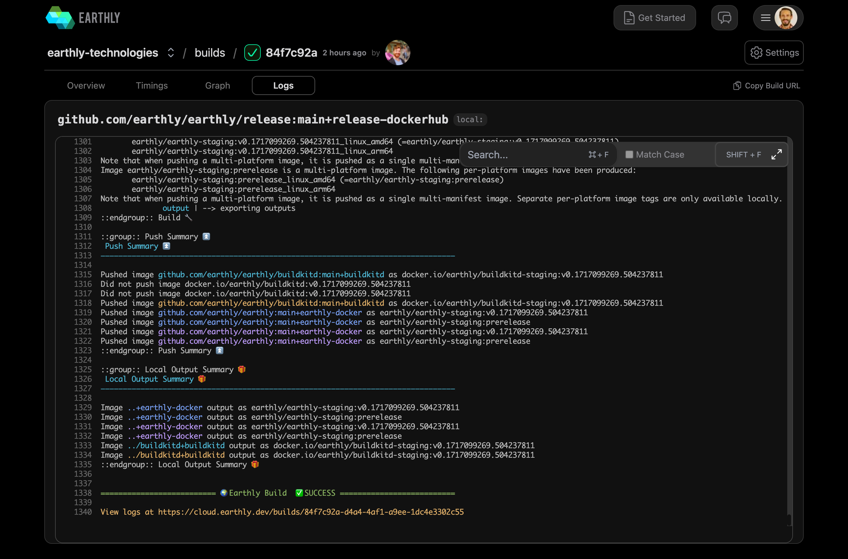Click the log panel vertical scrollbar

tap(789, 520)
